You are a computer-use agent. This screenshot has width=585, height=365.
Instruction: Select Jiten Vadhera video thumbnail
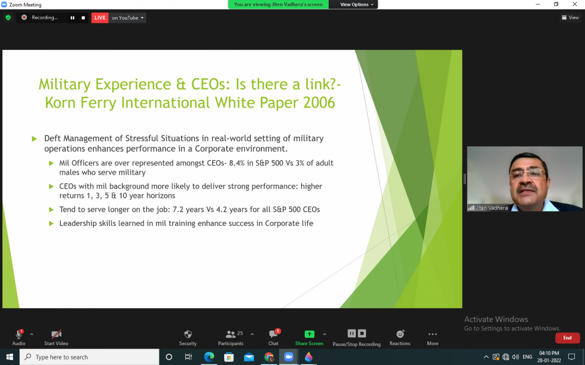[x=525, y=179]
